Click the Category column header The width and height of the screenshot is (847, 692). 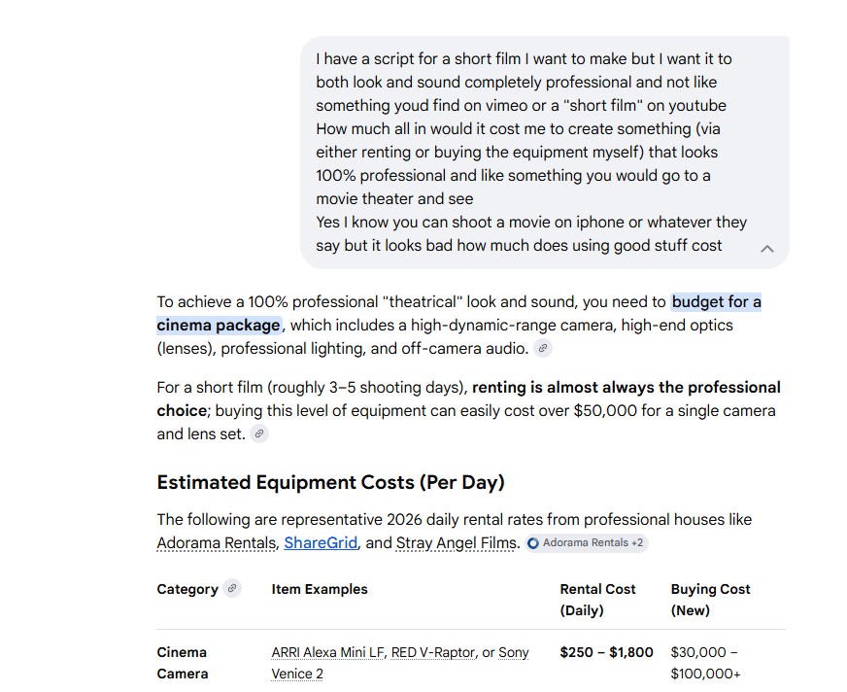click(x=187, y=589)
